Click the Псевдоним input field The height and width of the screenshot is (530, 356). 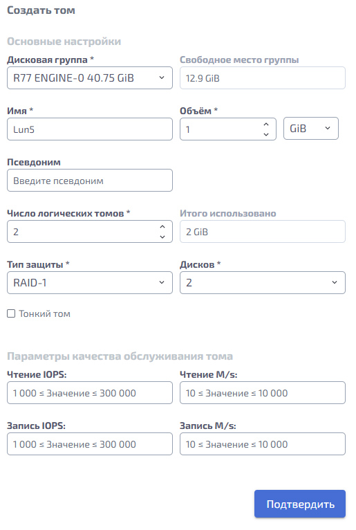pos(89,181)
